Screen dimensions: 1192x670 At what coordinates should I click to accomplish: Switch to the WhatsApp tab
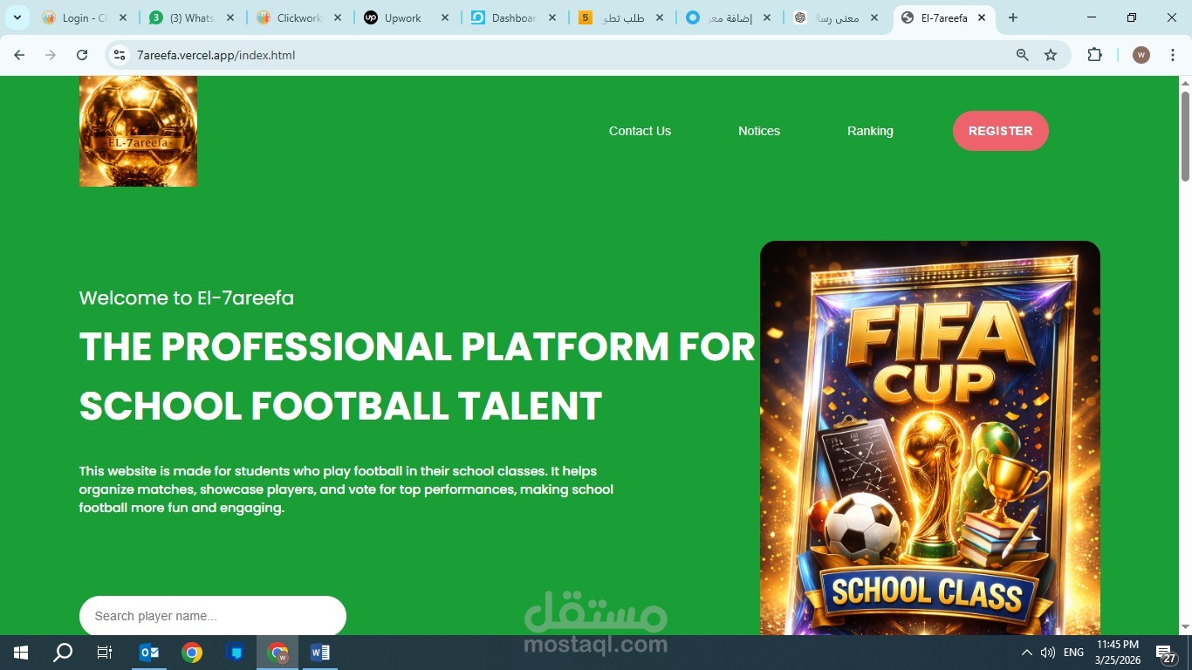click(x=192, y=17)
